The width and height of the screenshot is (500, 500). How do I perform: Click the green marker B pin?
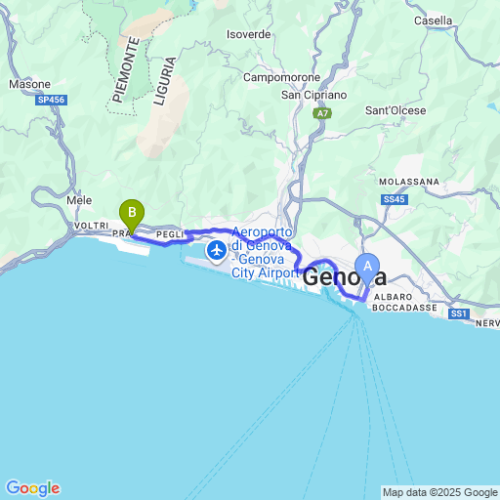[132, 216]
